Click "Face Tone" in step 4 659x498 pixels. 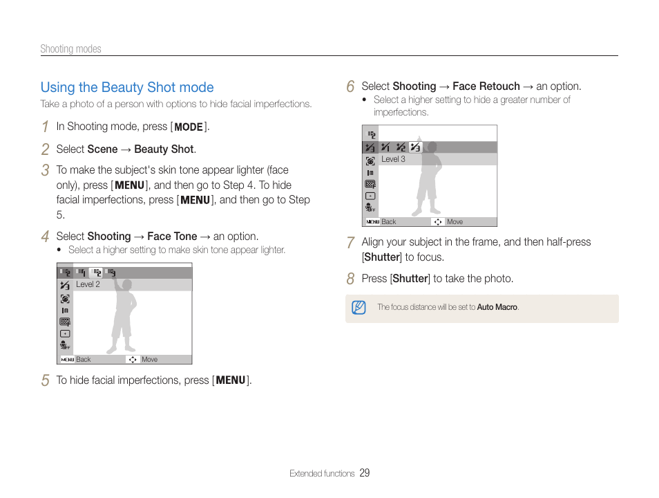click(x=172, y=236)
